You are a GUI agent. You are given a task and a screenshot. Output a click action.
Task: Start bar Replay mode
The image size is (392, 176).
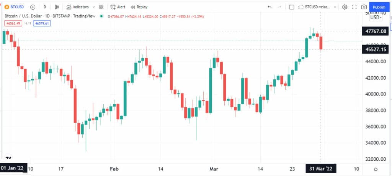139,7
